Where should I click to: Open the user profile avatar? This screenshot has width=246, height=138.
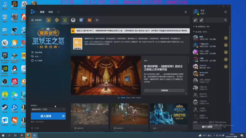[x=196, y=12]
